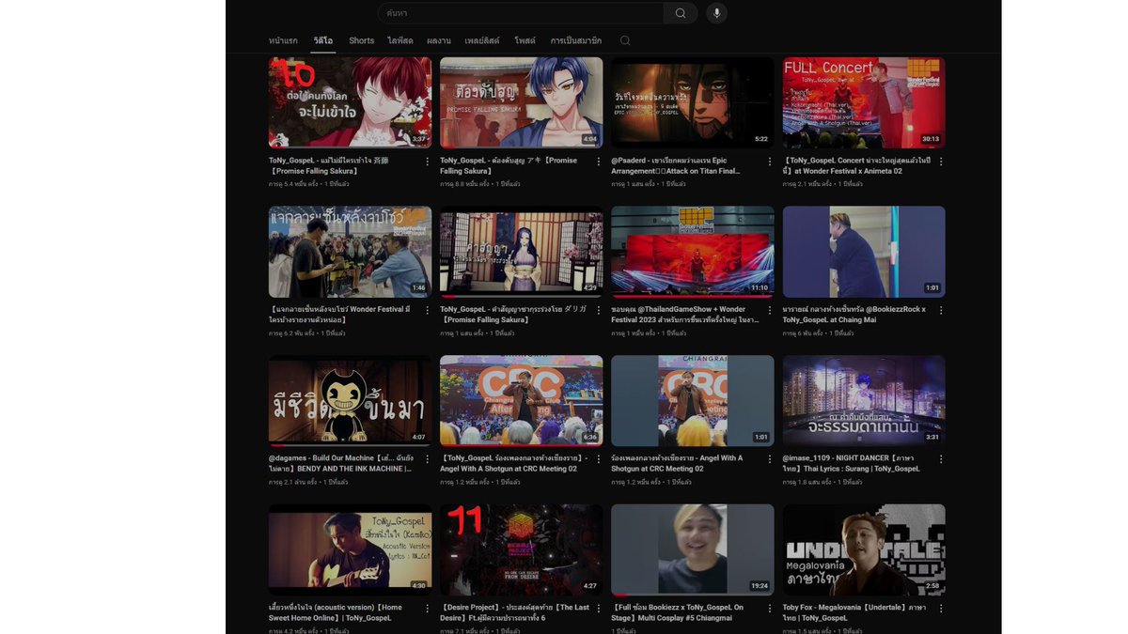Go to the หน้าแรก channel tab
Image resolution: width=1128 pixels, height=634 pixels.
pyautogui.click(x=283, y=40)
